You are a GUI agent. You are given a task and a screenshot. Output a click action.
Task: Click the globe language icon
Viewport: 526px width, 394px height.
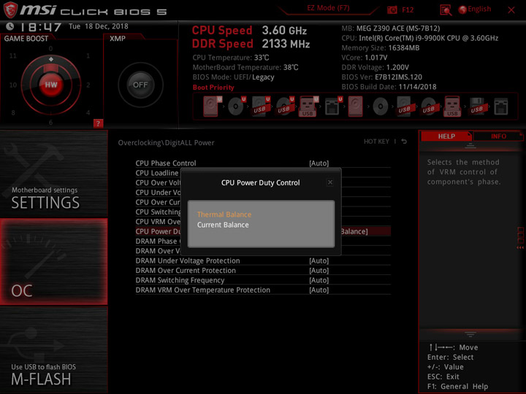pyautogui.click(x=462, y=9)
